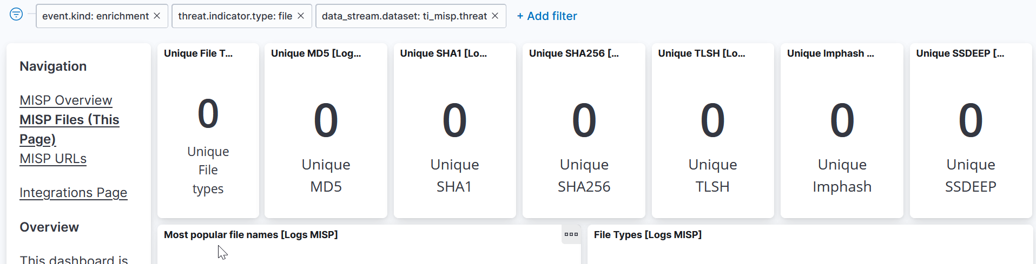
Task: Select MISP Files (This Page) link
Action: (x=69, y=120)
